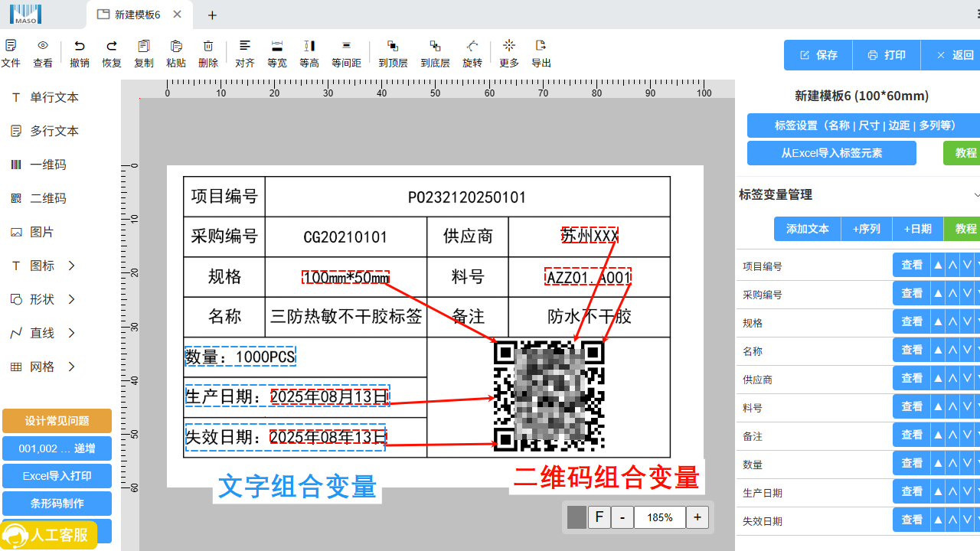The image size is (980, 551).
Task: Click the 查看 eye preview icon
Action: pos(43,46)
